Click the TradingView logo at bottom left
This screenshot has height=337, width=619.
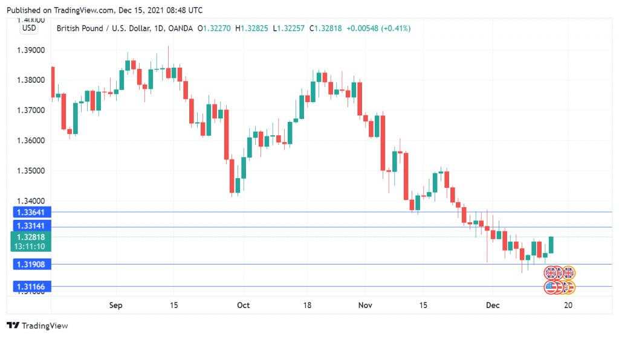(x=37, y=326)
